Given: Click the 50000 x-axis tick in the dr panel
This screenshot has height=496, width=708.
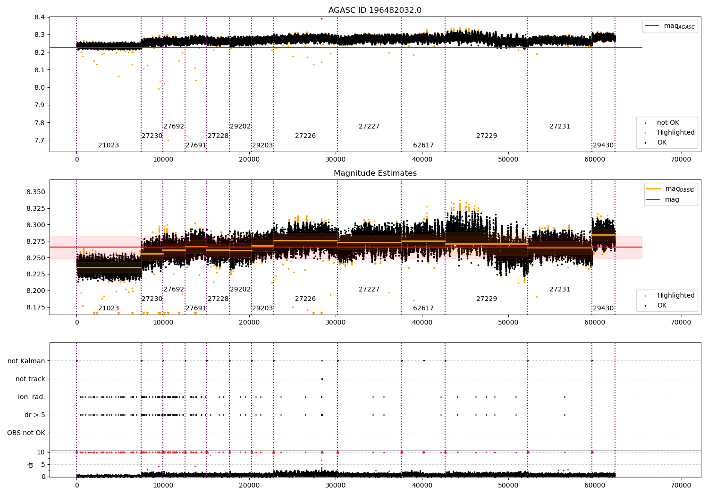Looking at the screenshot, I should pos(508,485).
